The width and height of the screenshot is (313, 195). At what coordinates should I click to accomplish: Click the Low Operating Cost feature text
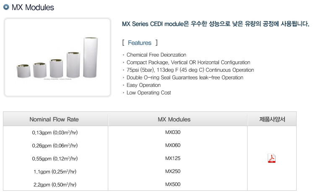tap(149, 92)
